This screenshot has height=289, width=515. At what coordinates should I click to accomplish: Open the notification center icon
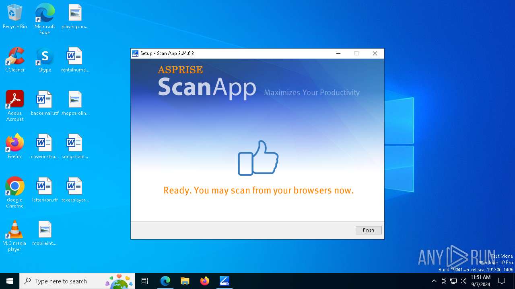coord(502,281)
